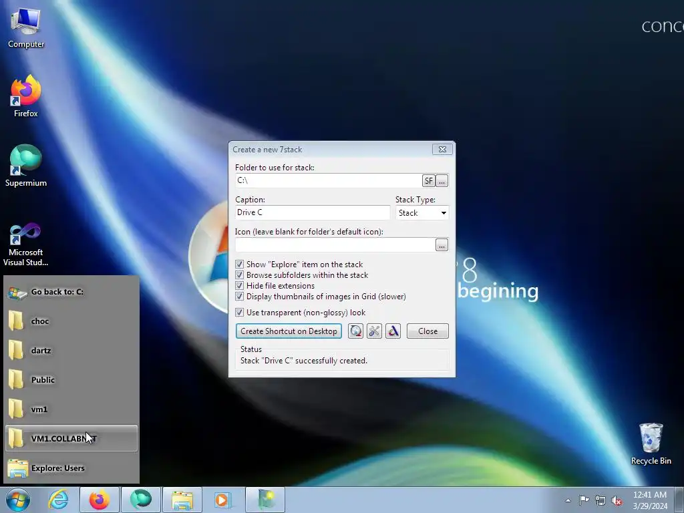Open Windows Media Player taskbar icon
The image size is (684, 513).
(223, 500)
